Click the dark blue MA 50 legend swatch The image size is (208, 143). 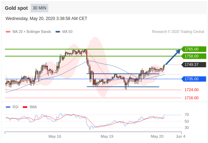coord(58,32)
